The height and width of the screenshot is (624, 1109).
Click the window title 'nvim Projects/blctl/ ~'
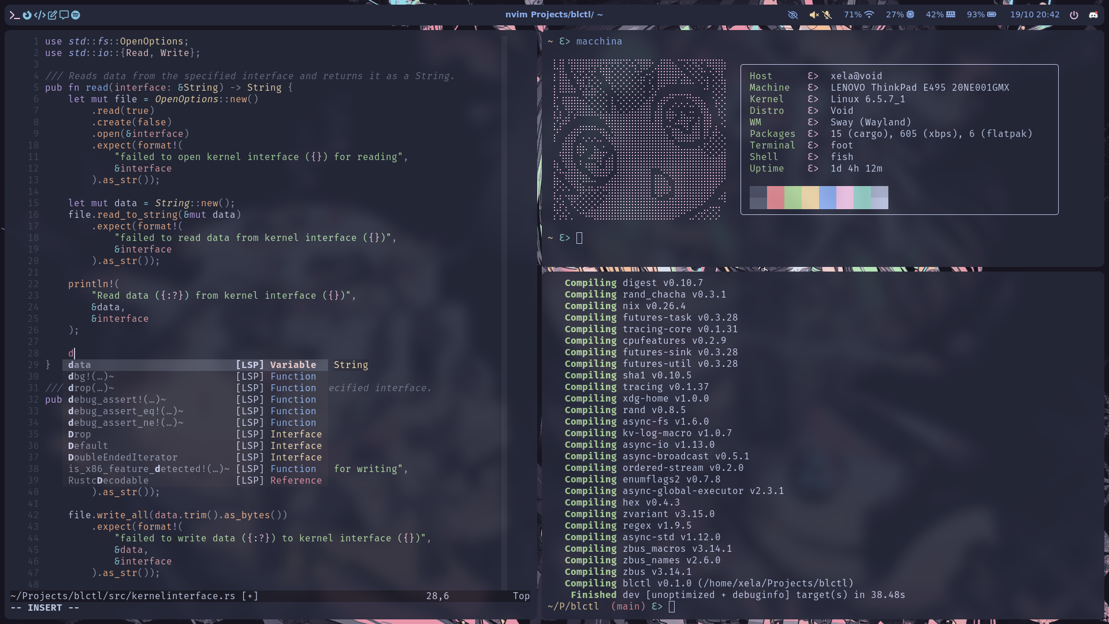(x=554, y=15)
